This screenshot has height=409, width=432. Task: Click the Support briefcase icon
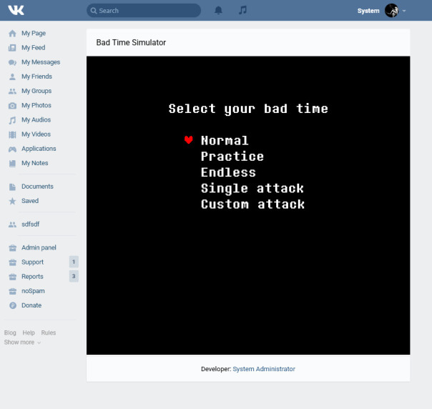point(12,262)
